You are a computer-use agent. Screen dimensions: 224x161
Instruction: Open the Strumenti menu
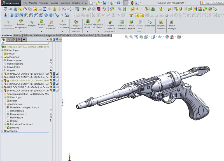pyautogui.click(x=66, y=3)
